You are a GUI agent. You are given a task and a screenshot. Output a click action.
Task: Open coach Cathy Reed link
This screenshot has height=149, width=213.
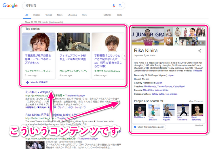click(x=179, y=86)
